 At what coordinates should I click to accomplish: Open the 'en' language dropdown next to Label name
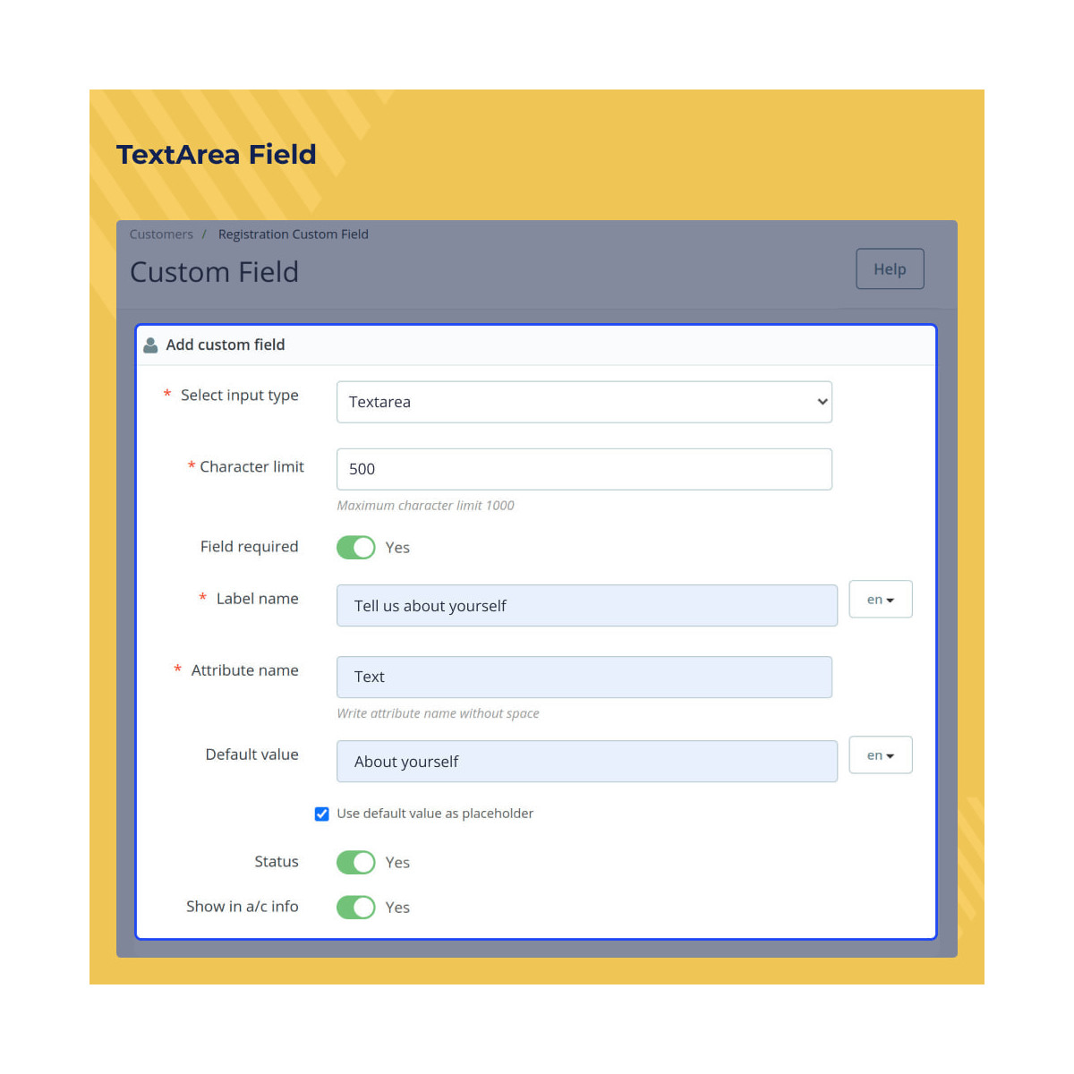tap(880, 600)
